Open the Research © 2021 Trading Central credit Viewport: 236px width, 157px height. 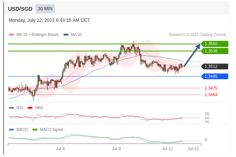(x=197, y=34)
